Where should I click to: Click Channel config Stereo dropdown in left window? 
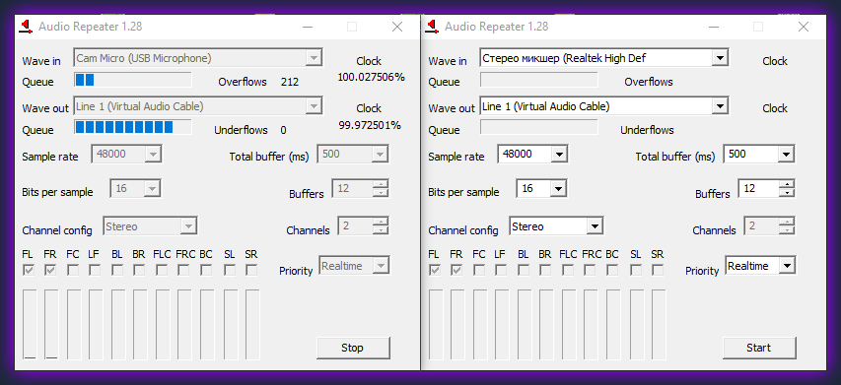150,226
